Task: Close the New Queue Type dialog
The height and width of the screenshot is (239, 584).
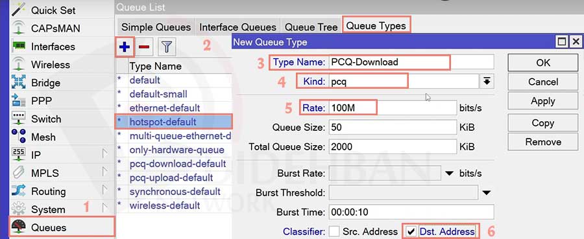Action: point(576,41)
